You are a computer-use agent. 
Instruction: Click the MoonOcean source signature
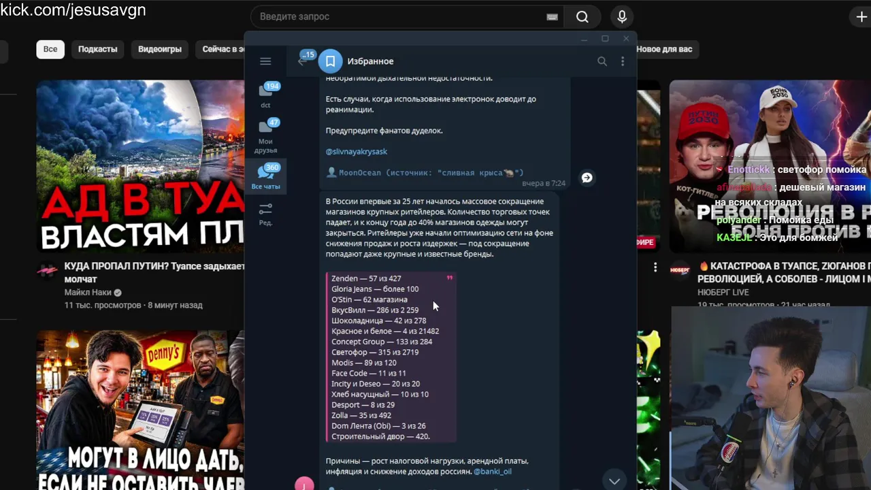tap(425, 173)
